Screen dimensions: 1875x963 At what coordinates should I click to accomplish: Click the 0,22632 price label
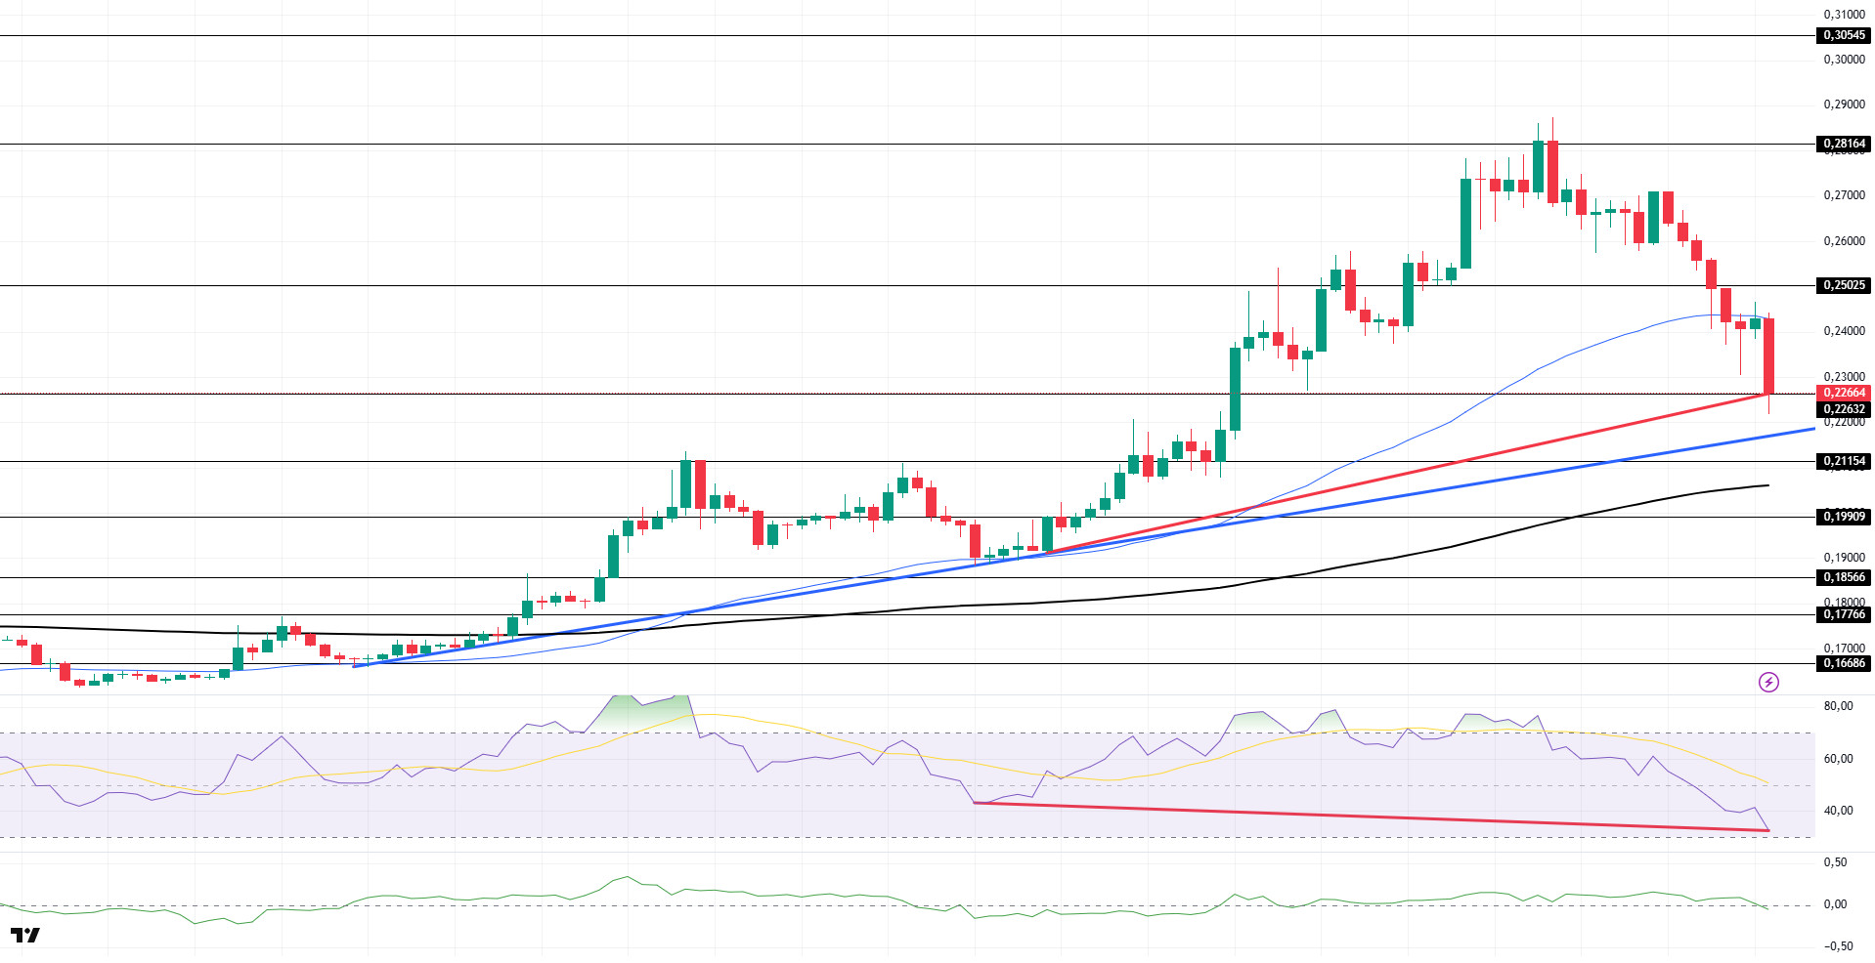click(1844, 409)
